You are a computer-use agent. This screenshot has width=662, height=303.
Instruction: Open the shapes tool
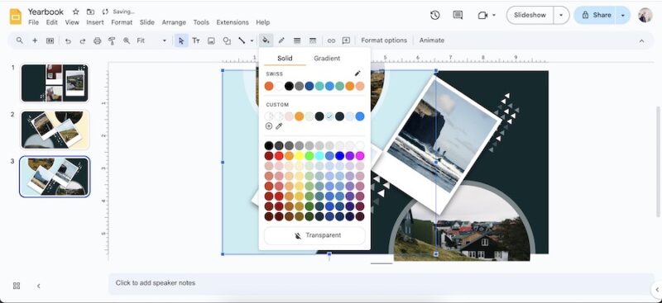[227, 40]
